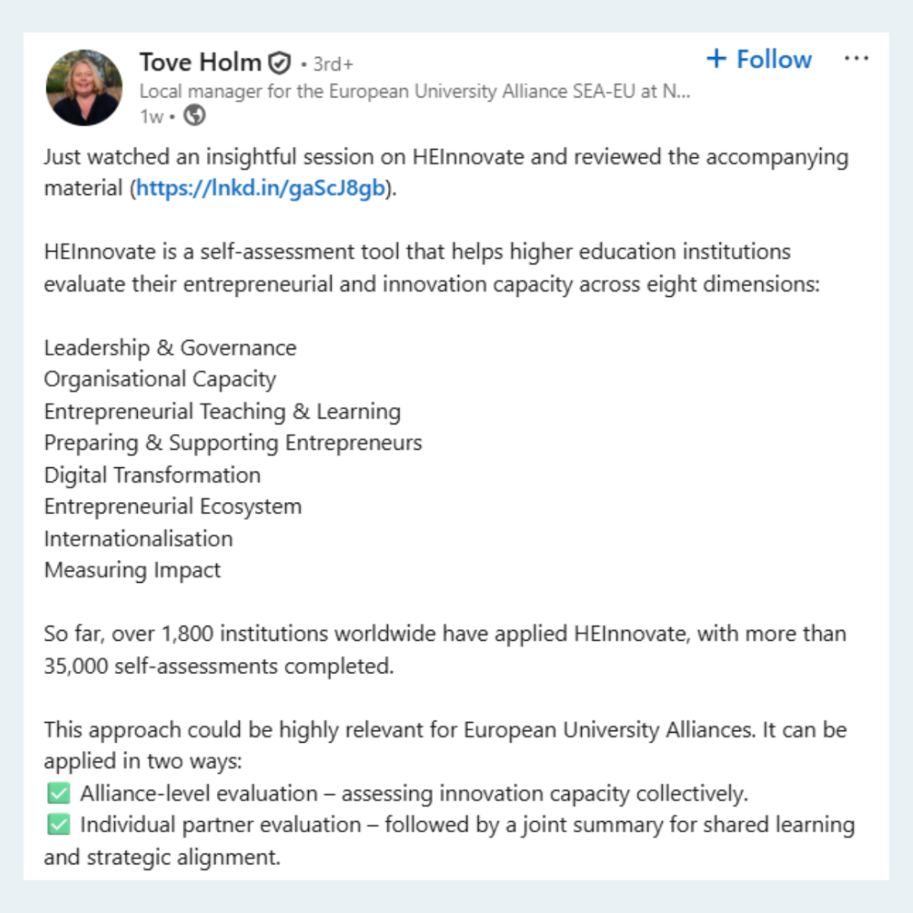Click the Leadership & Governance line

(x=170, y=348)
